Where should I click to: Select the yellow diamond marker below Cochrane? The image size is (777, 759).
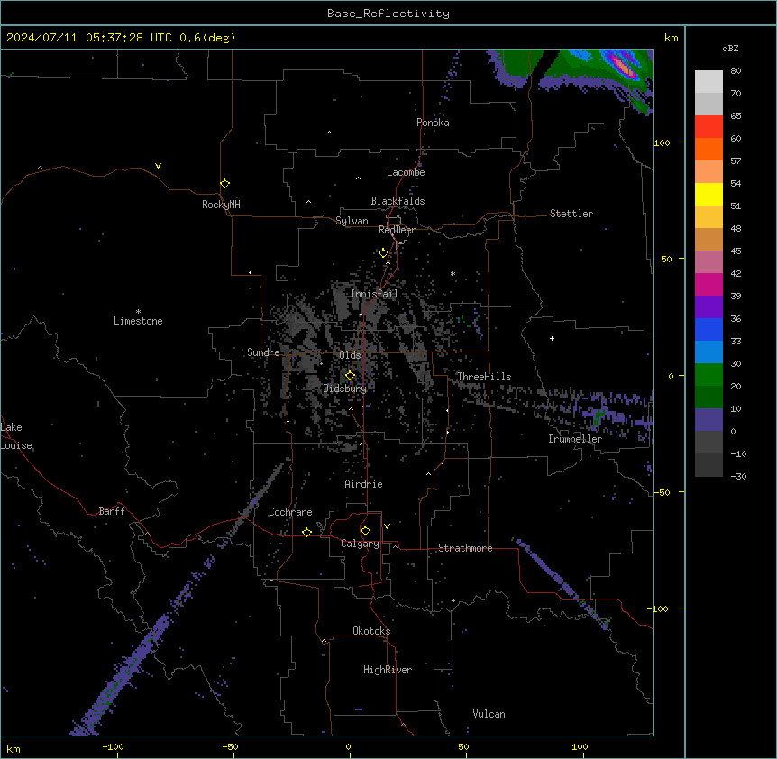306,532
